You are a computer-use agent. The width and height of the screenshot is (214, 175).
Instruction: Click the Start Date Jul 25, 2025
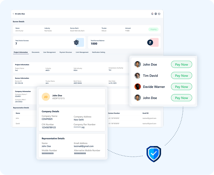(x=113, y=83)
